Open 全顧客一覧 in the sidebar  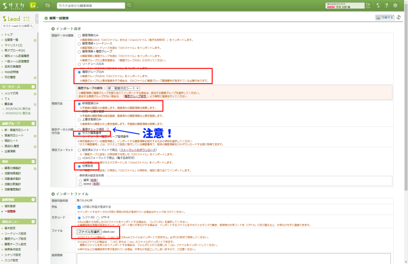click(11, 40)
